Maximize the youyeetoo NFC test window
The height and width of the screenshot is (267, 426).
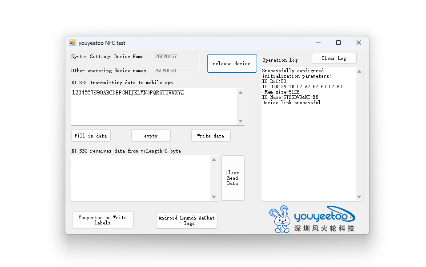338,43
